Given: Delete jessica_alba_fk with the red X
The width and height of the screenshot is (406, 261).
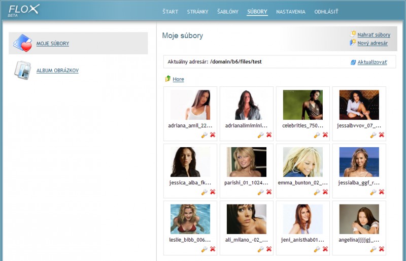Looking at the screenshot, I should point(213,192).
